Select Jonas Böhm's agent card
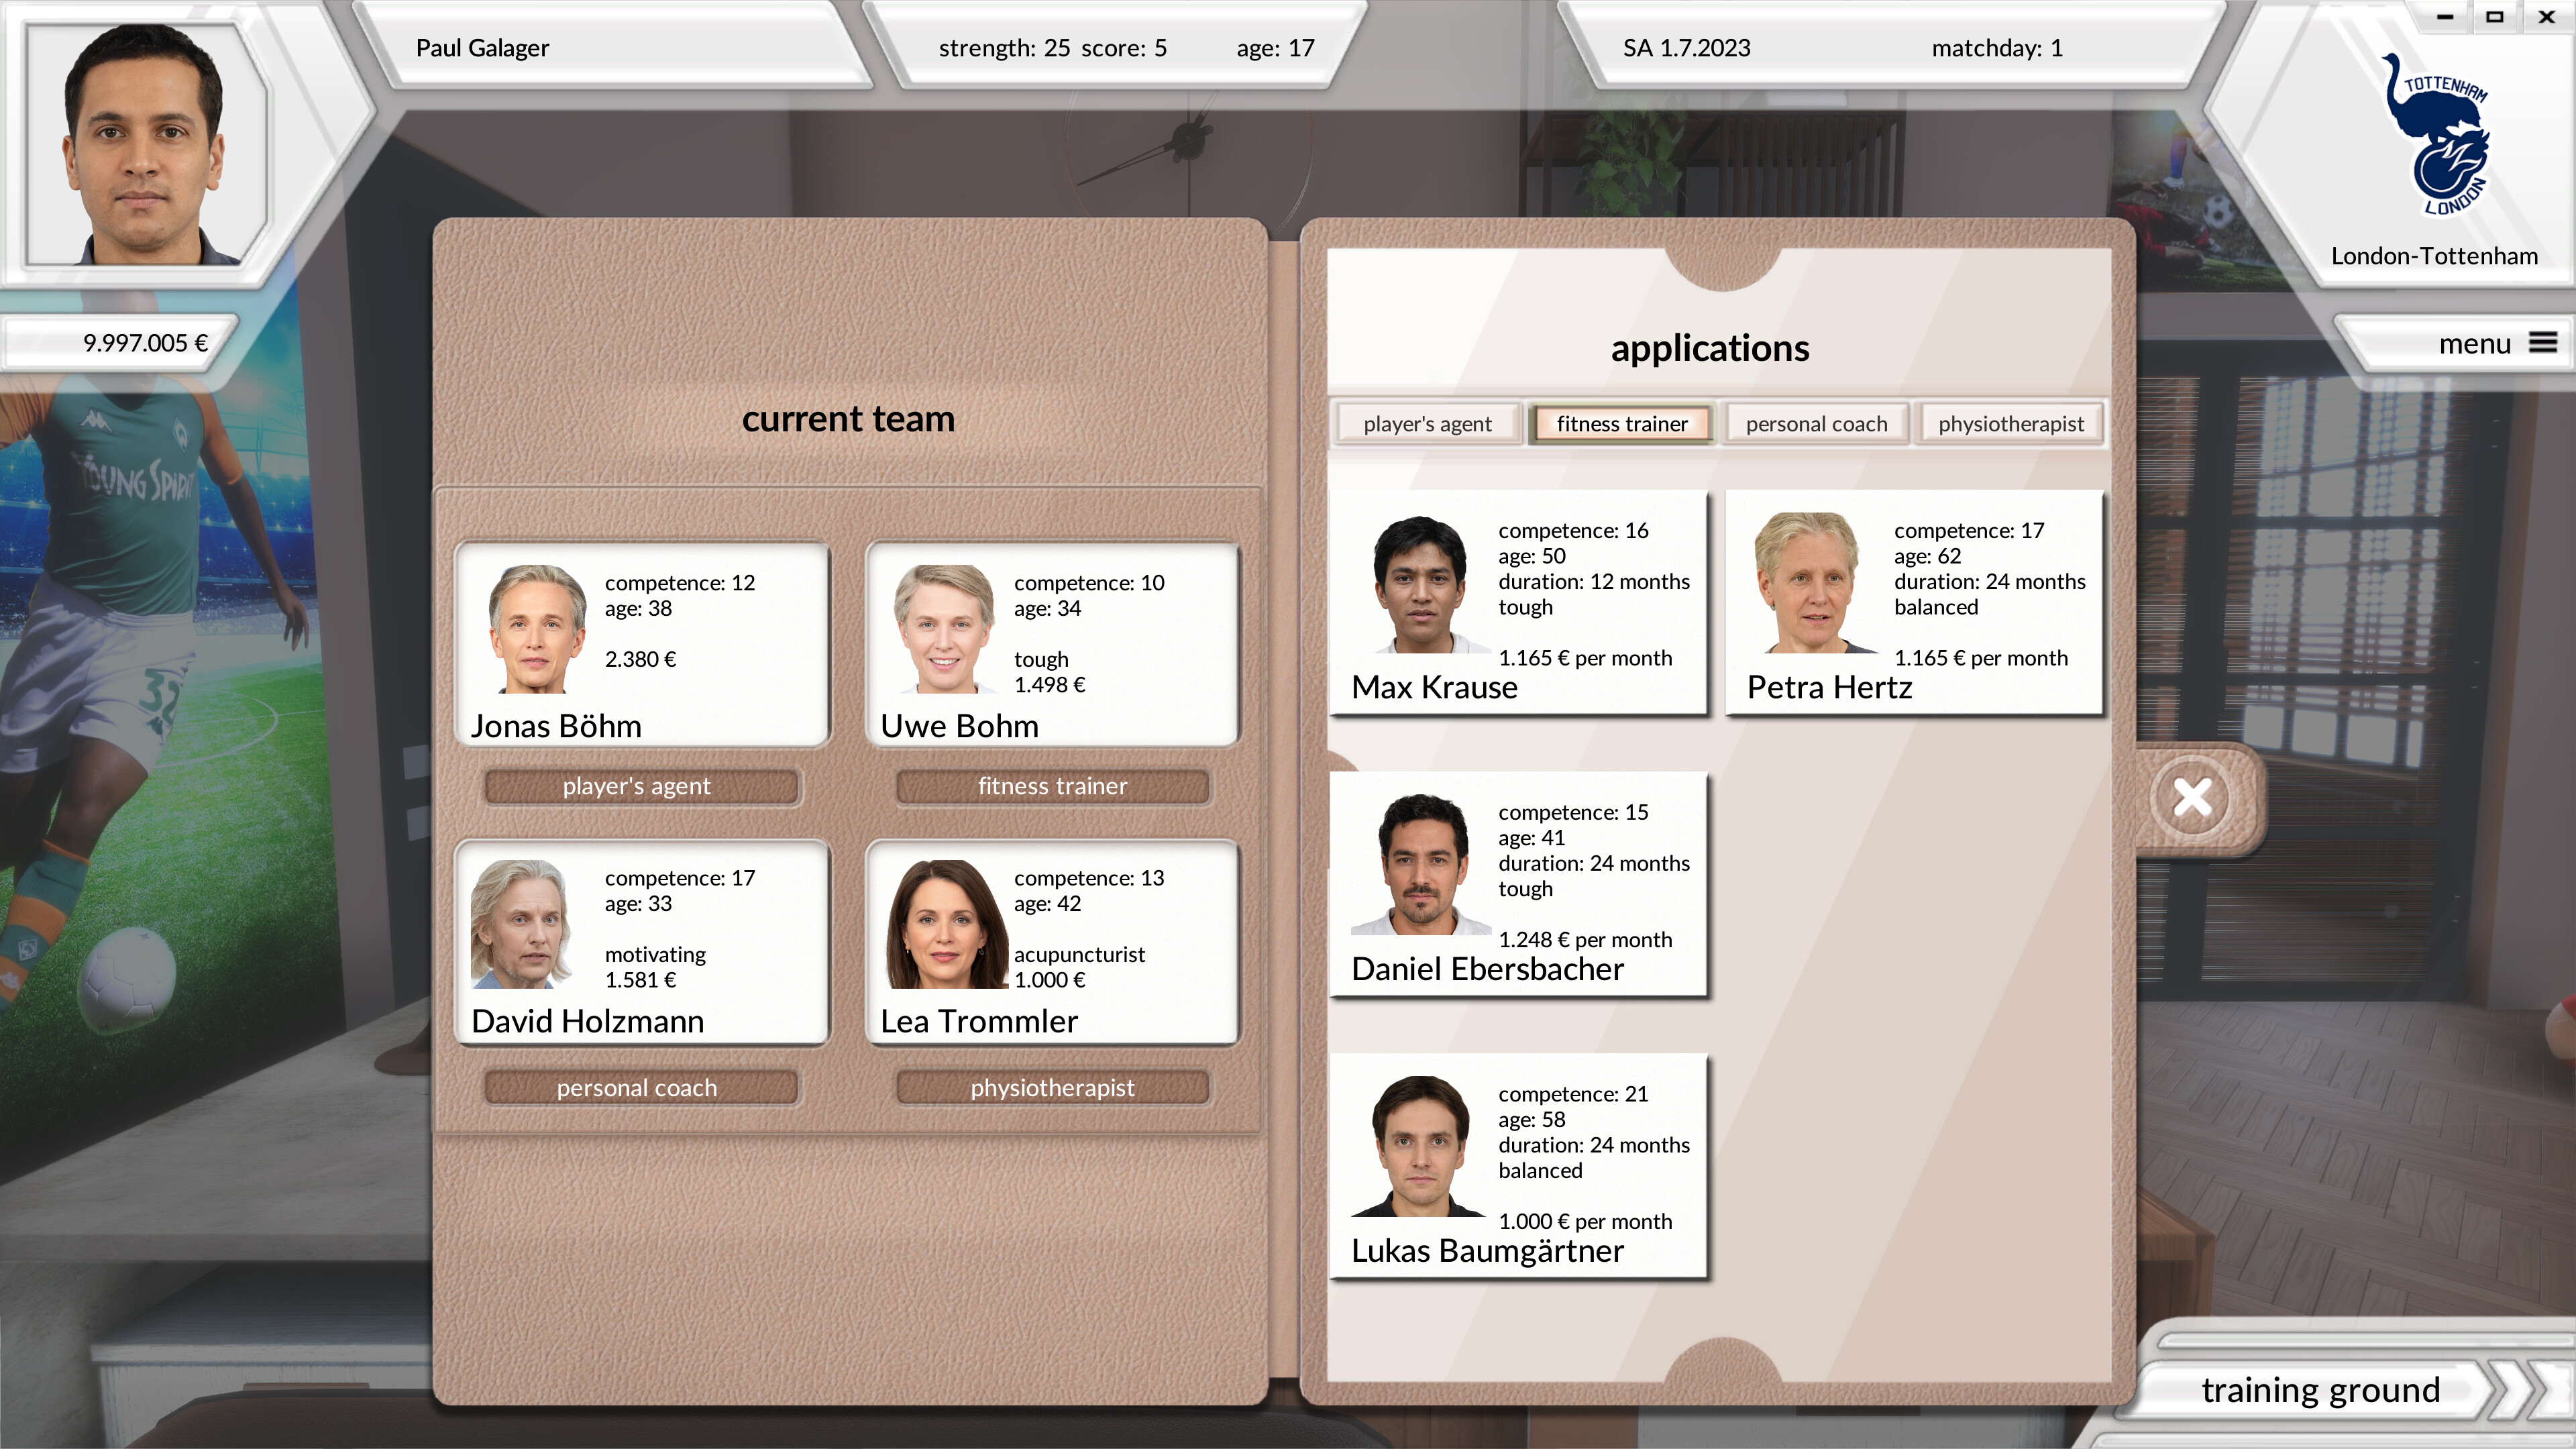 click(642, 645)
